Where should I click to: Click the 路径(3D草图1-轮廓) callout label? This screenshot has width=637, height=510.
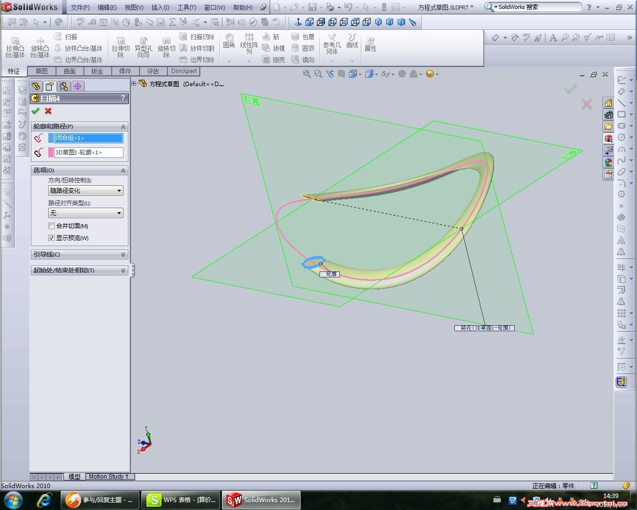click(x=484, y=328)
